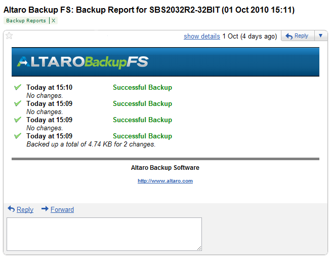This screenshot has width=331, height=258.
Task: Click the Altaro Backup FS logo banner
Action: click(x=165, y=62)
